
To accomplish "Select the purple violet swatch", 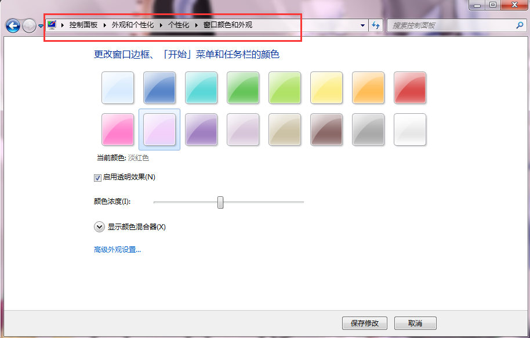I will [201, 130].
